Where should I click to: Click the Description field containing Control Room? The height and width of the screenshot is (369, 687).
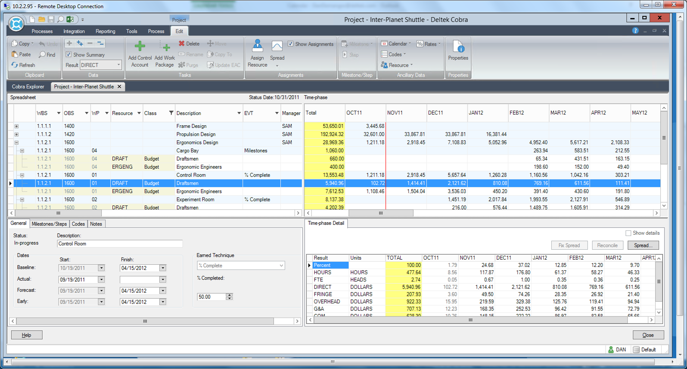(120, 244)
